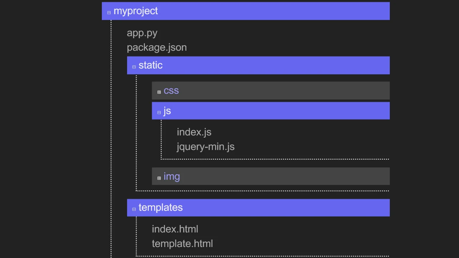Click the collapse icon on the myproject header
This screenshot has width=459, height=258.
coord(109,12)
